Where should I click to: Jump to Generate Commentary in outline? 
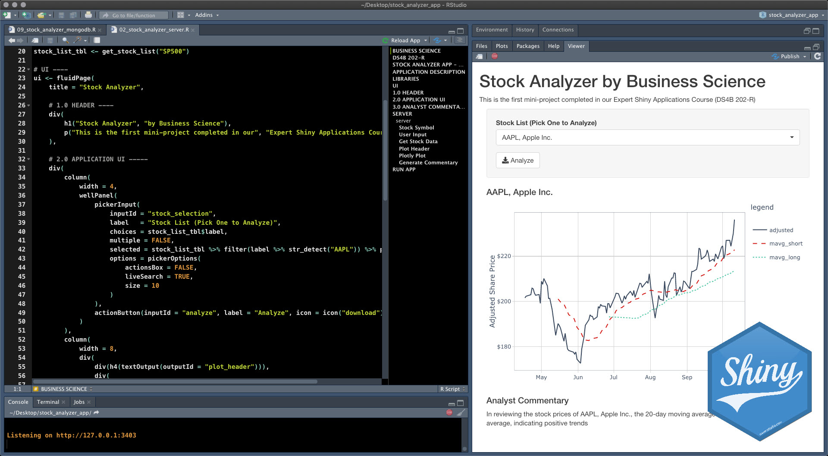tap(428, 163)
